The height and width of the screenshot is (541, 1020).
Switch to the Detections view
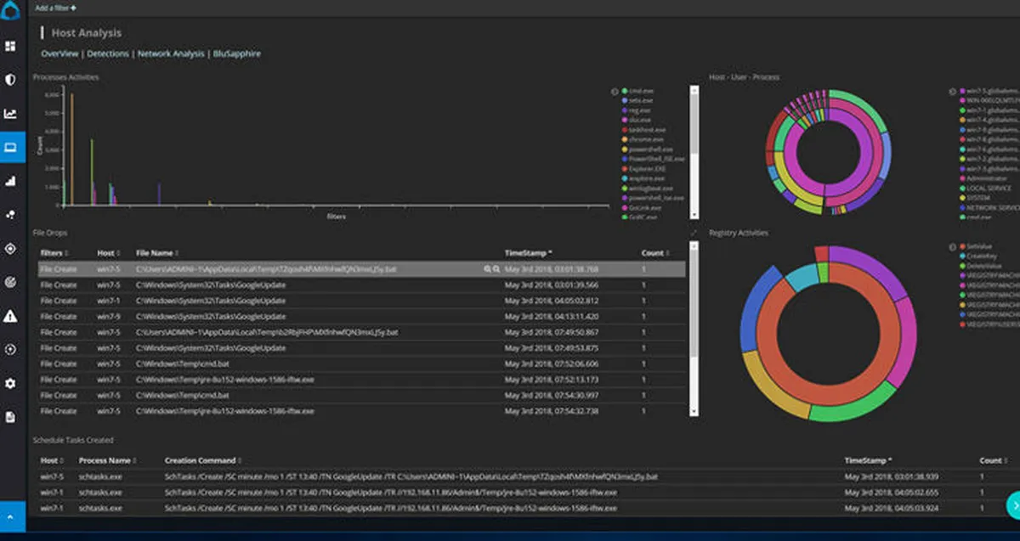tap(108, 54)
